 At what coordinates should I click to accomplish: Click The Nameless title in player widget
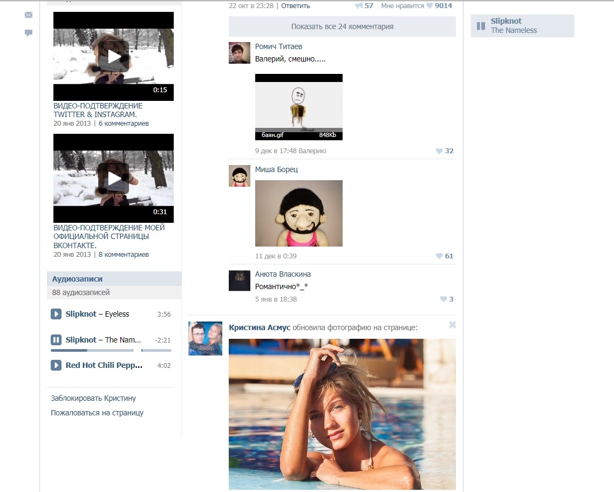[x=514, y=31]
